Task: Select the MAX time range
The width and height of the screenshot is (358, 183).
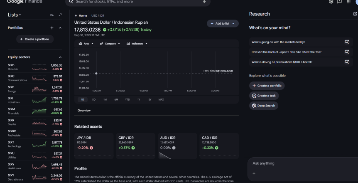Action: point(161,99)
